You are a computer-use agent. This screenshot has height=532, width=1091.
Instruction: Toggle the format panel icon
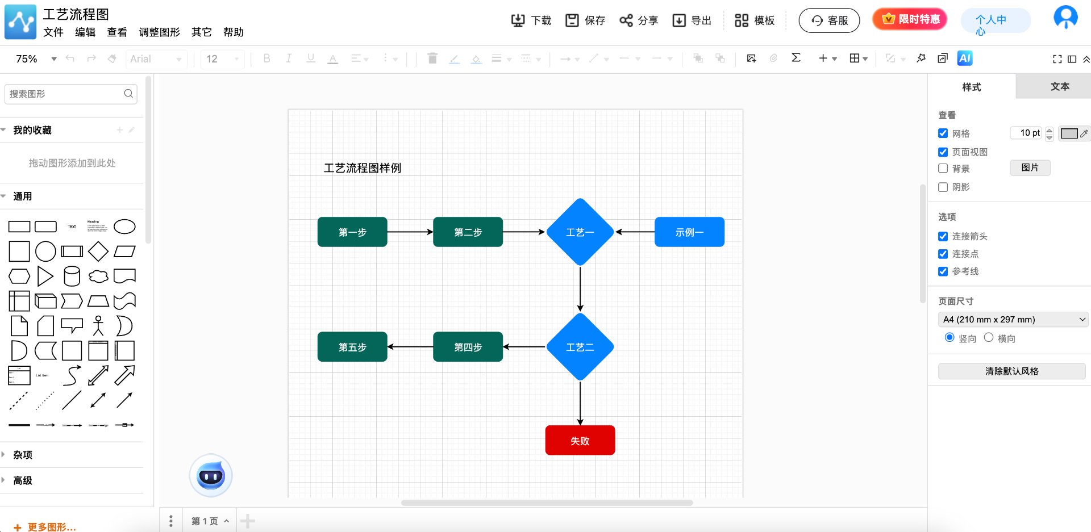pyautogui.click(x=1072, y=59)
